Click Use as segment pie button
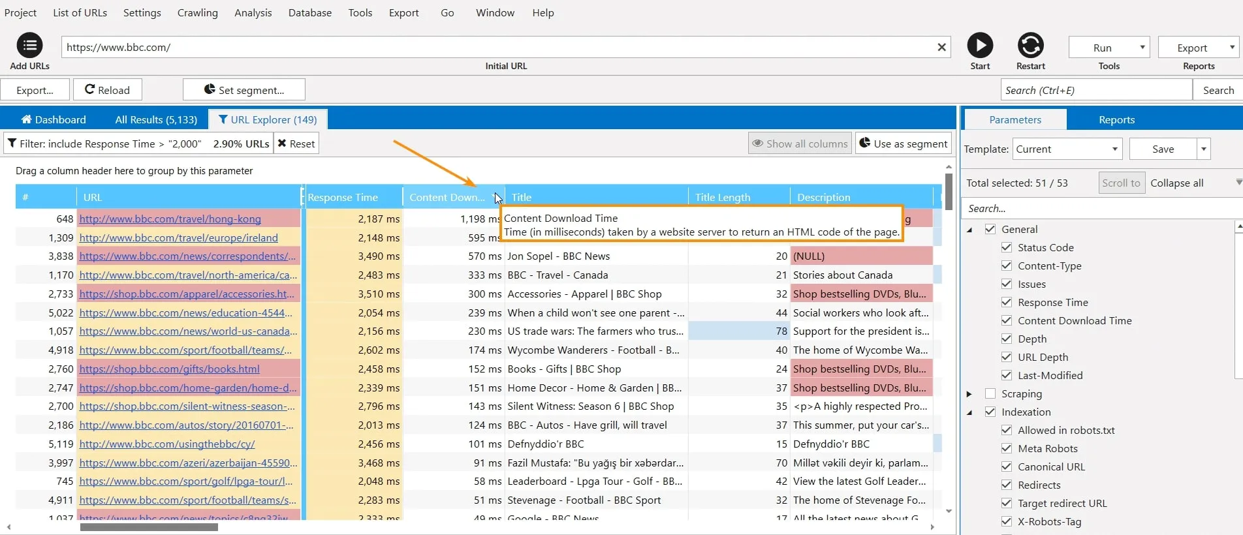The width and height of the screenshot is (1243, 535). click(x=904, y=144)
